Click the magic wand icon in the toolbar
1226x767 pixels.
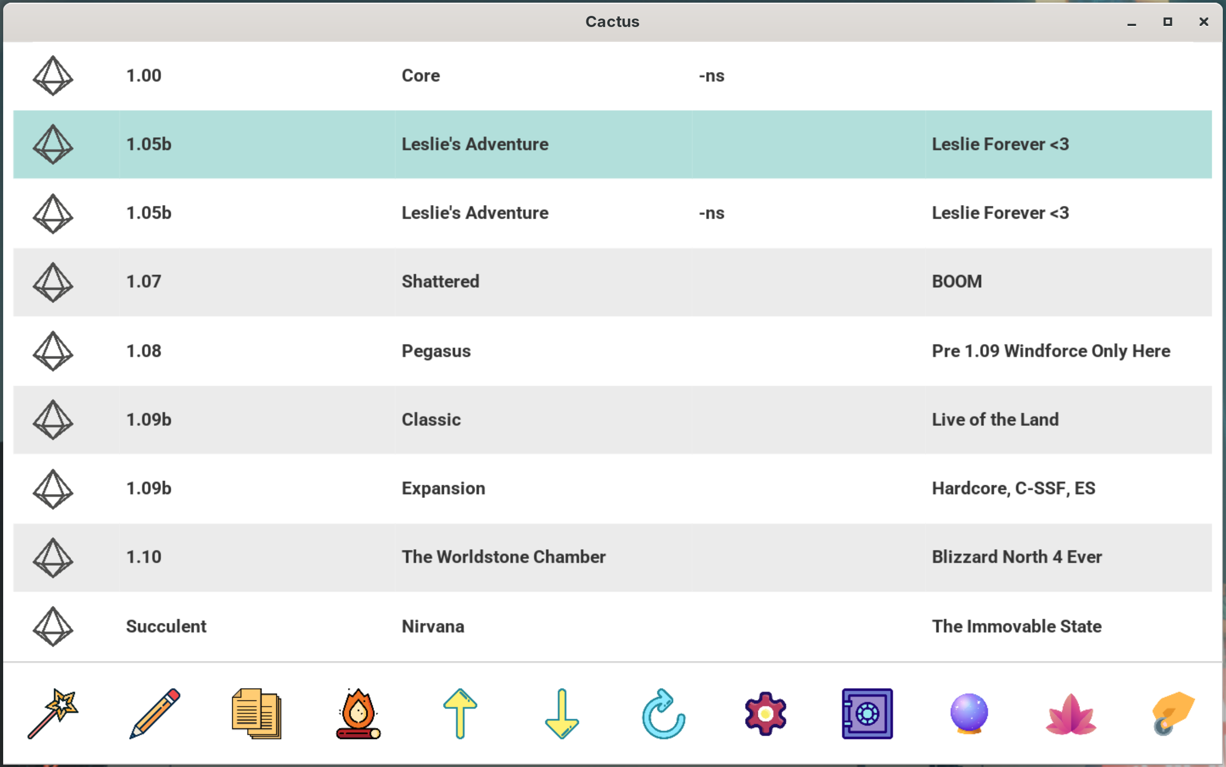[x=53, y=714]
